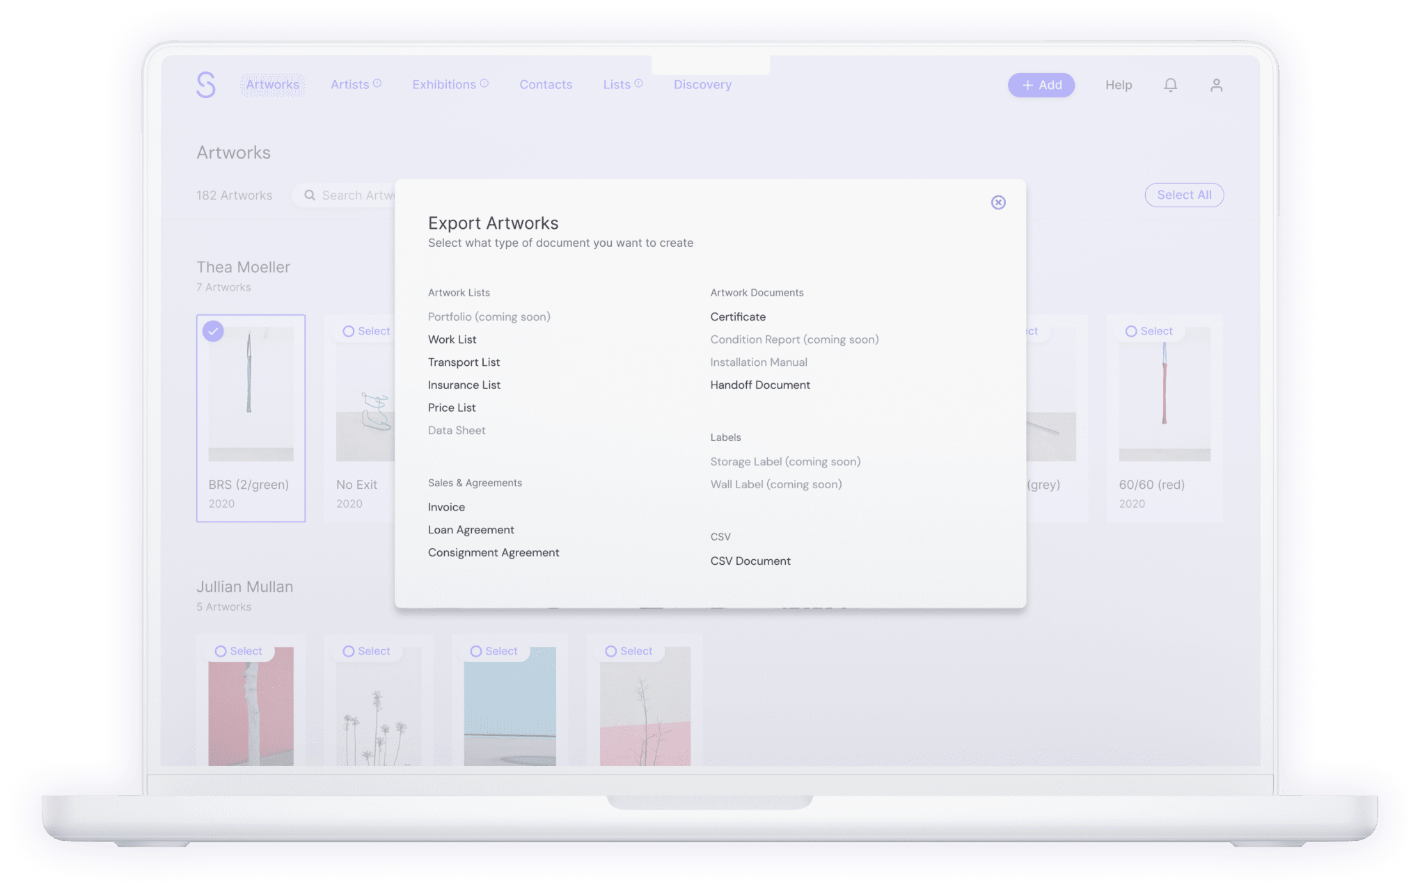
Task: Switch to the Contacts tab
Action: tap(546, 84)
